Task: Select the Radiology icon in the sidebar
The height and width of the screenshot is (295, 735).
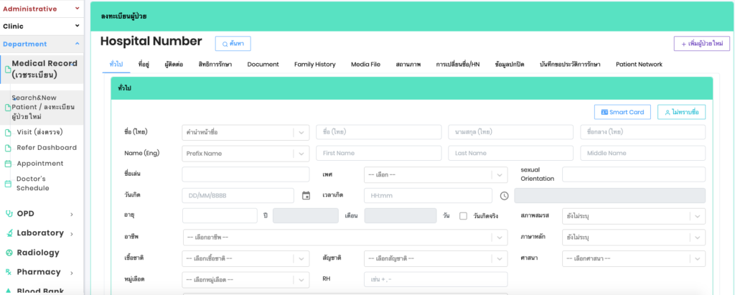Action: (x=9, y=253)
